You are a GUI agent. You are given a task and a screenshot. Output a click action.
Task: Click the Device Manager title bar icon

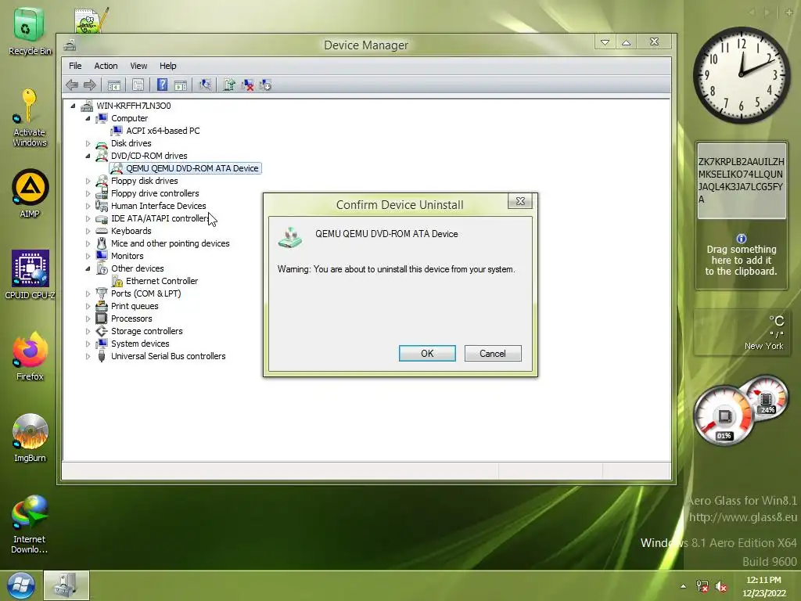(x=70, y=45)
